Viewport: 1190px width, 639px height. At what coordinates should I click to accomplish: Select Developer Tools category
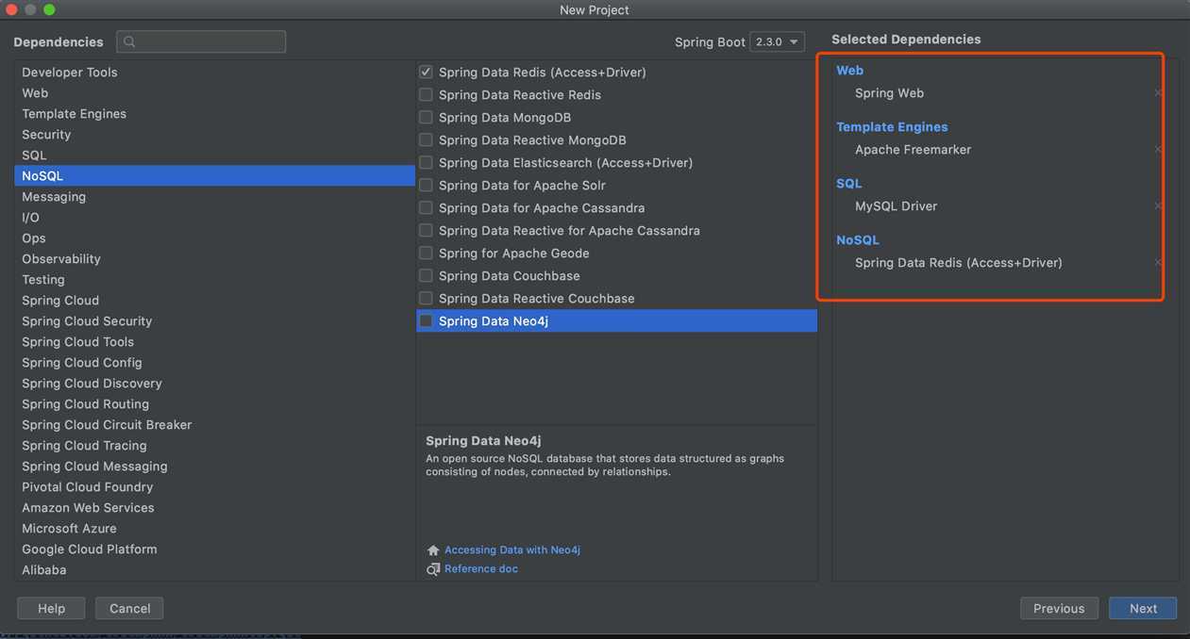(x=214, y=73)
